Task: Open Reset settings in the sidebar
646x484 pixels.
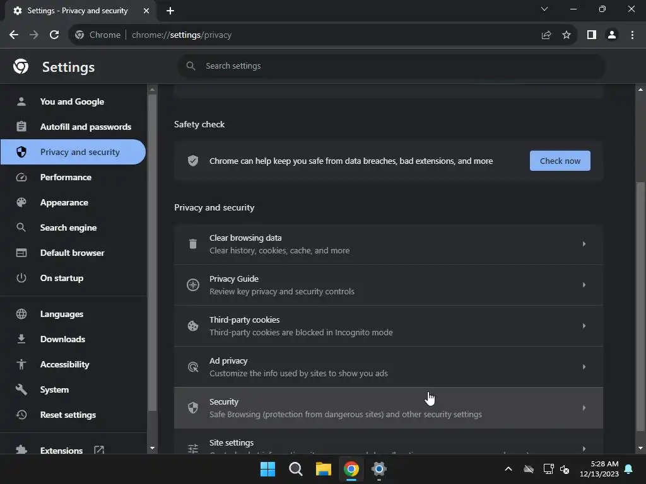Action: tap(73, 415)
